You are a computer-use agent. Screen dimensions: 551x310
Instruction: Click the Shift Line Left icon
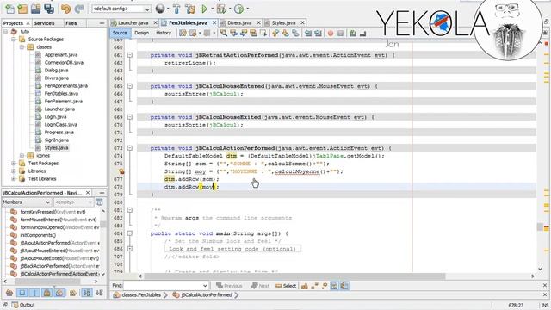pos(308,33)
